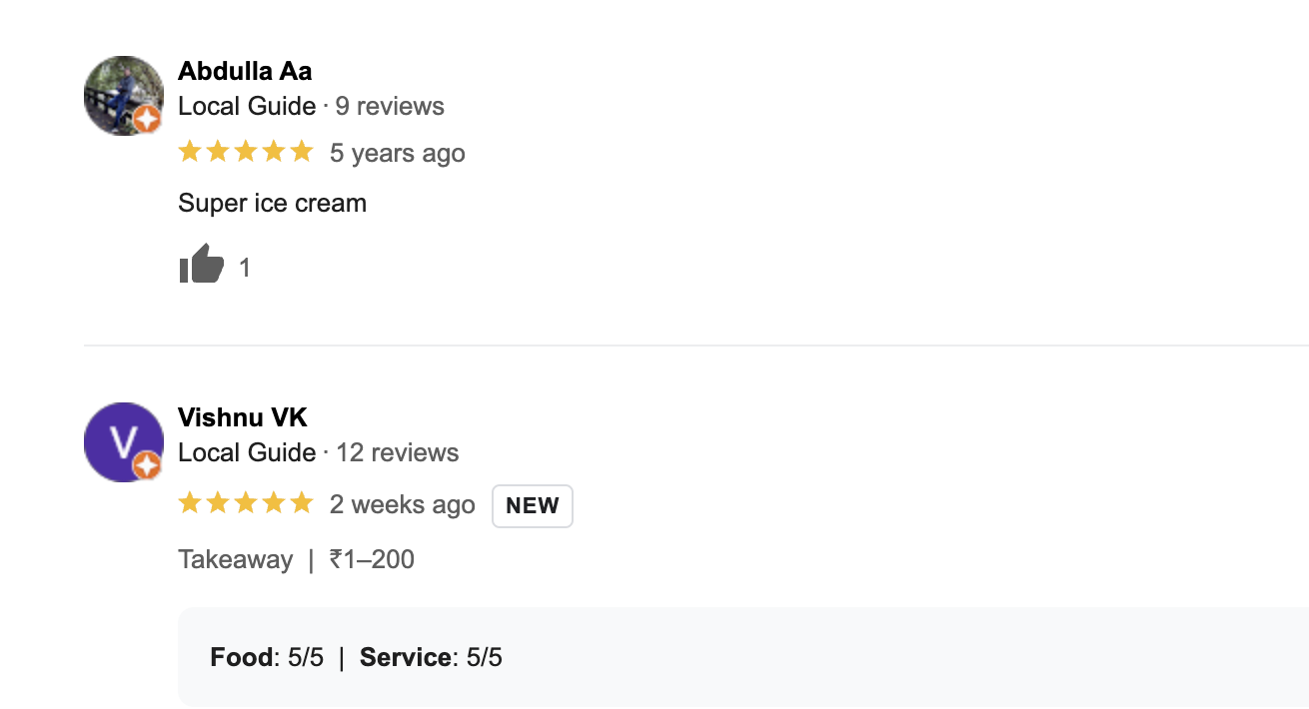The height and width of the screenshot is (709, 1309).
Task: Click the fifth star in Vishnu VK's rating
Action: (x=301, y=503)
